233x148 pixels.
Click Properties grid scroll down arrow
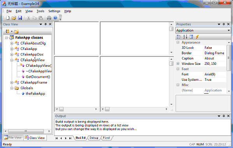[229, 91]
